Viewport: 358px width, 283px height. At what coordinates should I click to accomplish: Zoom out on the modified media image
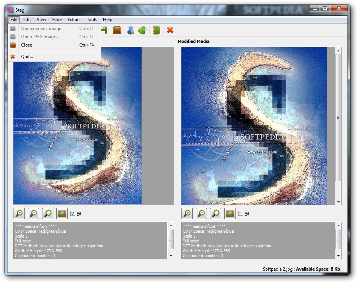pos(201,214)
